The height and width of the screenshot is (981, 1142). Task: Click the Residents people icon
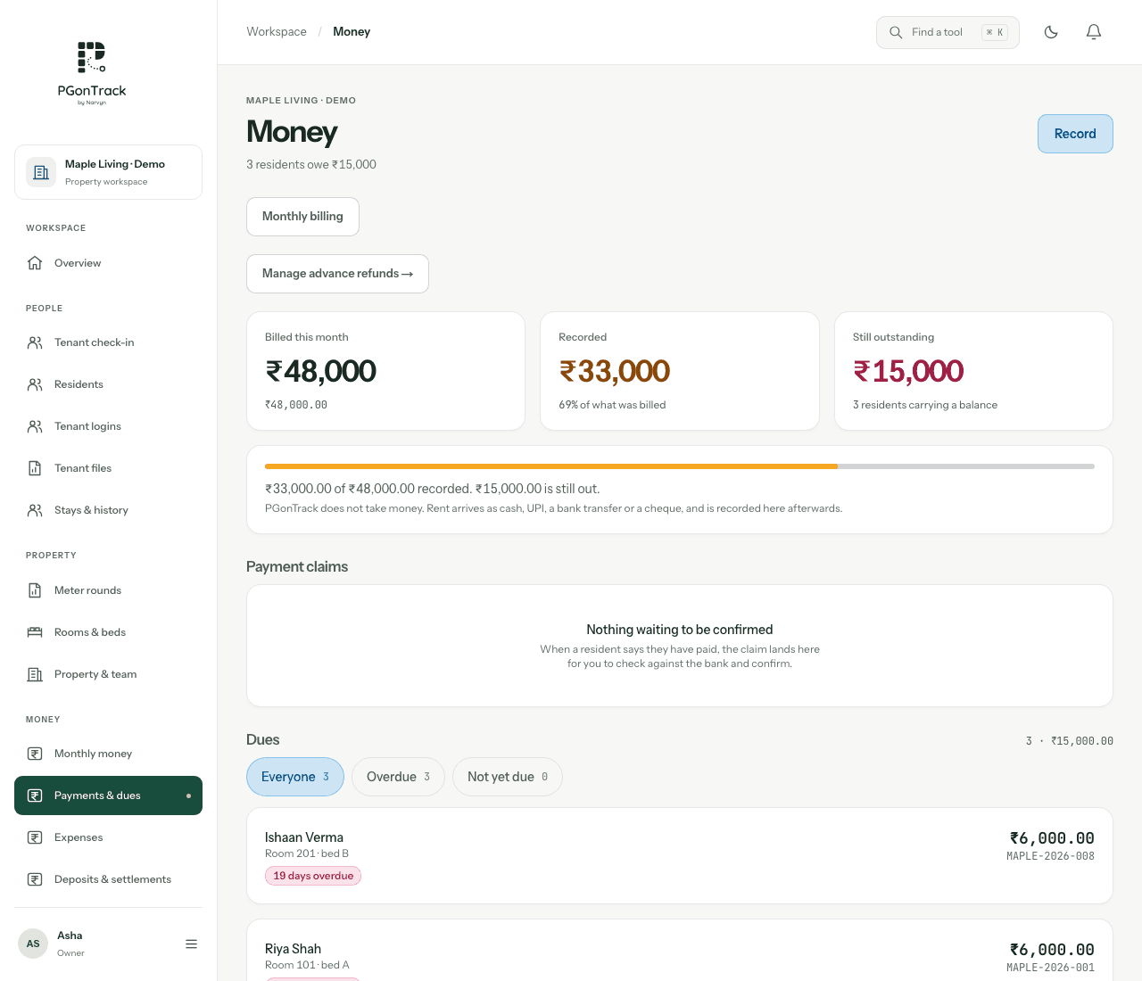click(35, 384)
